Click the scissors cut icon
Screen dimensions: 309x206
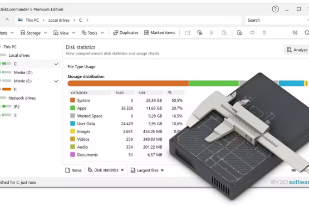(x=212, y=33)
